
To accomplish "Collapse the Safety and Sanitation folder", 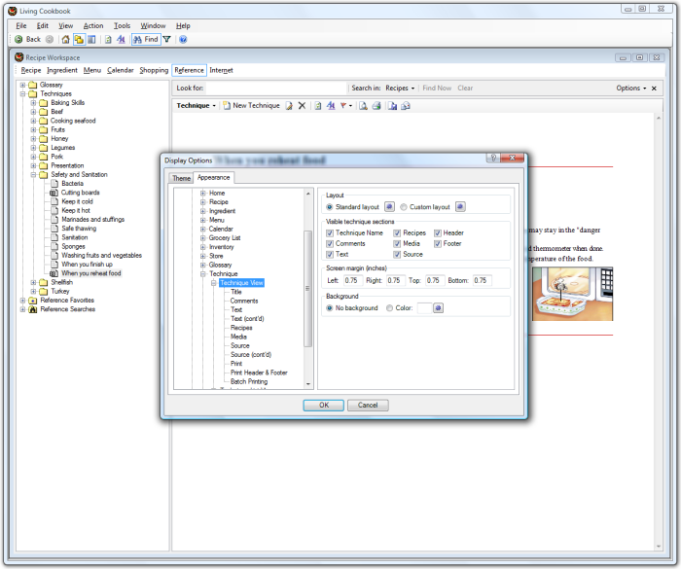I will pos(33,175).
